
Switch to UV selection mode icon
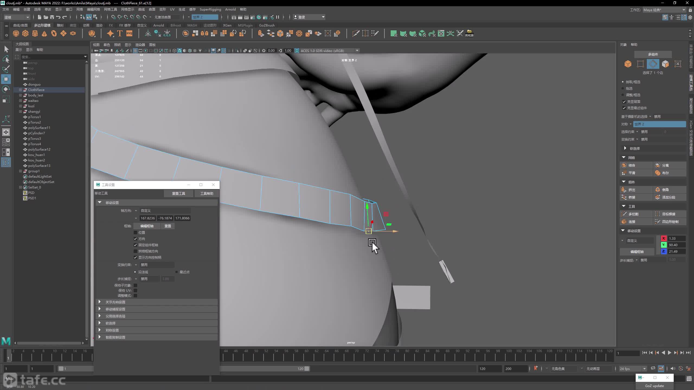click(678, 64)
